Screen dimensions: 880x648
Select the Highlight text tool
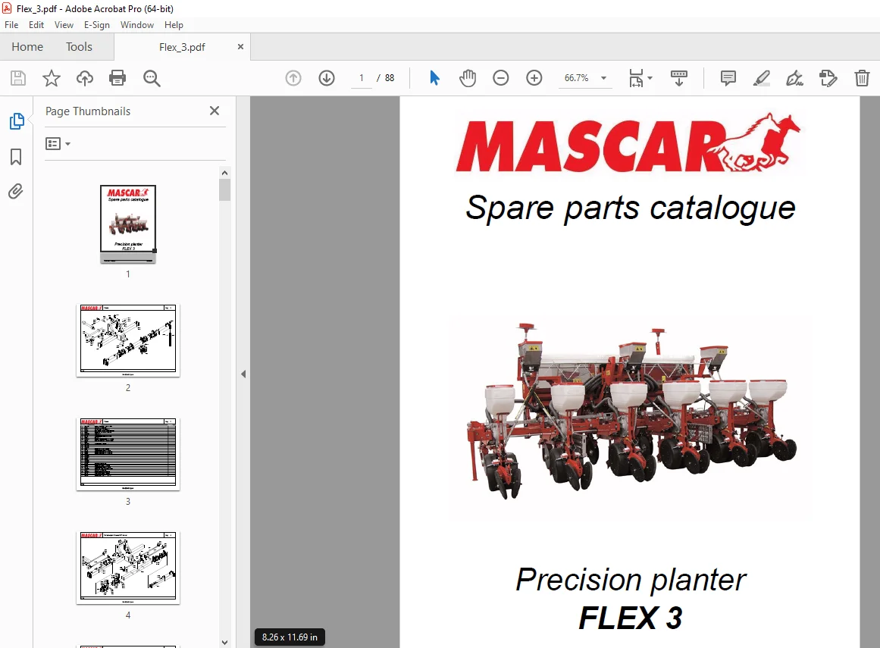tap(762, 78)
